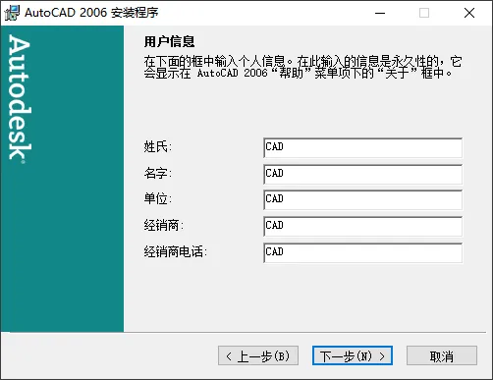Click the 单位: label
This screenshot has height=380, width=493.
[x=158, y=198]
